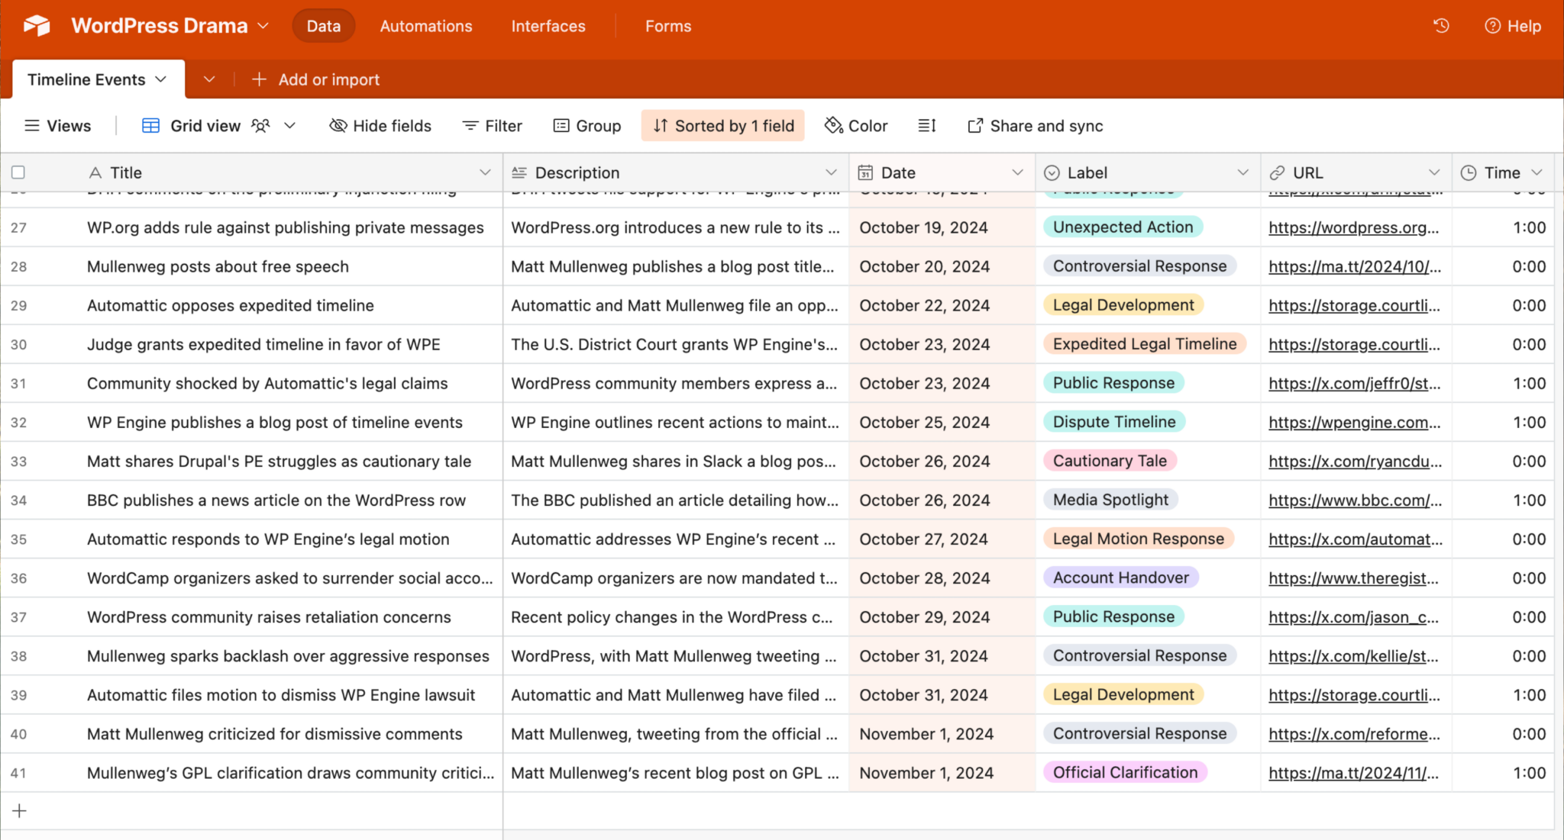Click the history/restore icon top right
Viewport: 1564px width, 840px height.
(1442, 26)
